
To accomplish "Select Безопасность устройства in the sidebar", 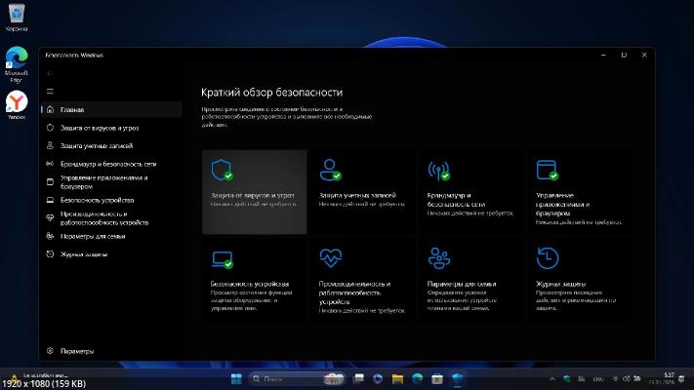I will [96, 200].
